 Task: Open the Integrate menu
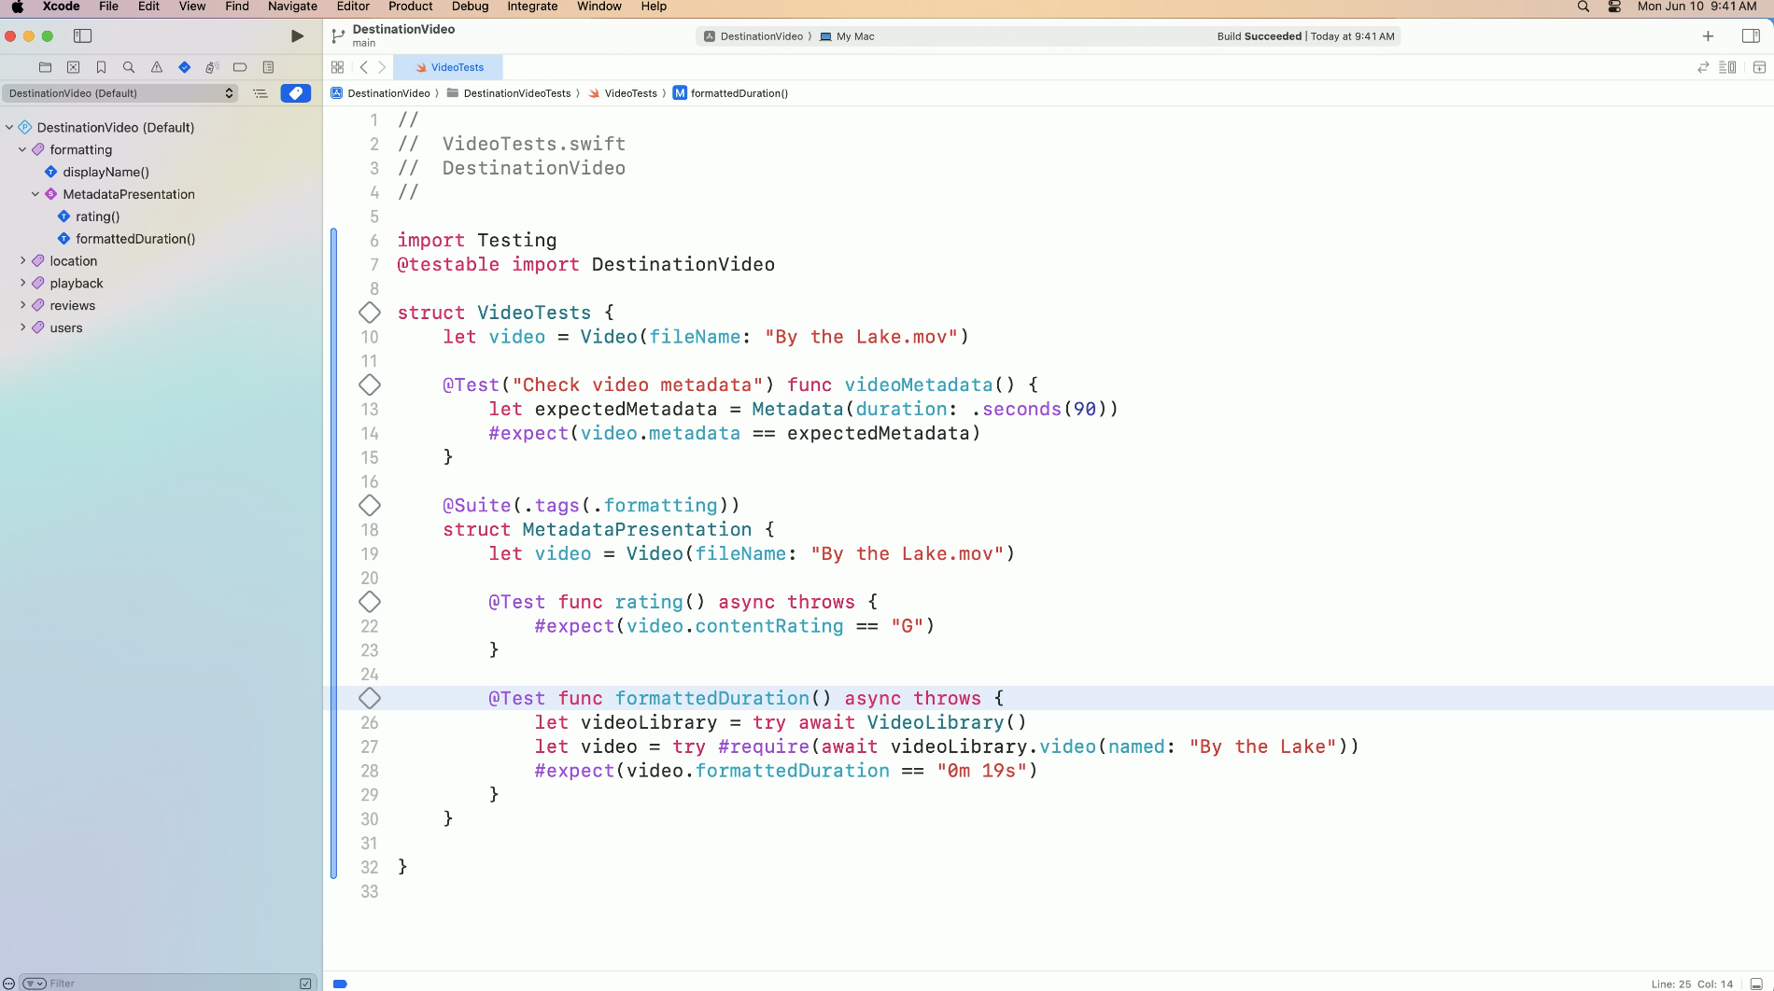point(532,7)
